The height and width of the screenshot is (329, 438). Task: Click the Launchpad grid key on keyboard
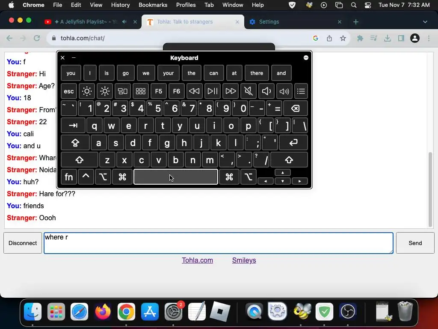140,91
